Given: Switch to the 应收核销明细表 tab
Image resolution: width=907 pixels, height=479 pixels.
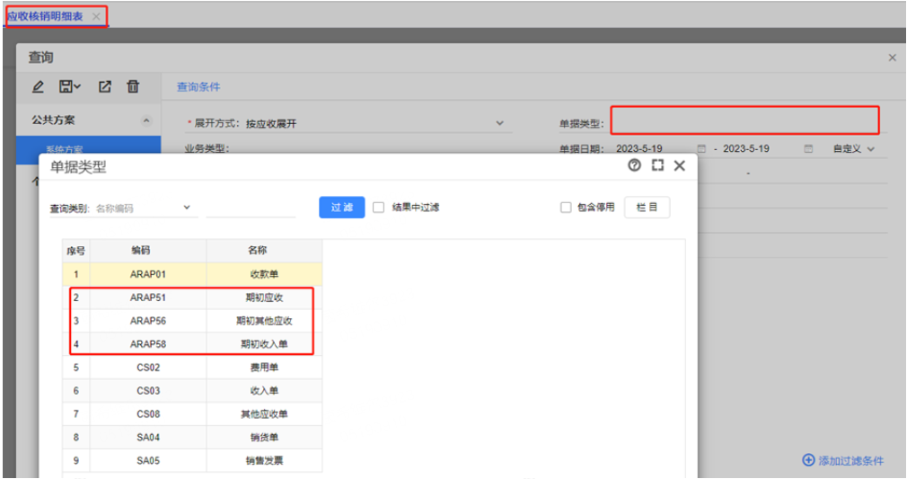Looking at the screenshot, I should click(45, 16).
